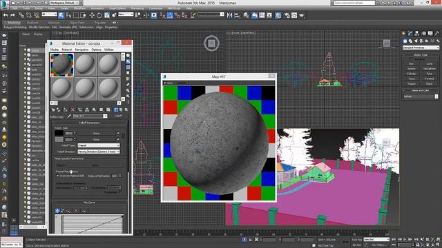The height and width of the screenshot is (248, 442).
Task: Click the object color swatch beside name field
Action: click(436, 96)
